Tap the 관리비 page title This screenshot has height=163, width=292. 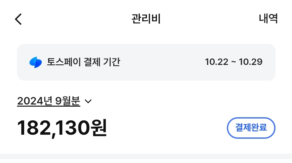(146, 19)
